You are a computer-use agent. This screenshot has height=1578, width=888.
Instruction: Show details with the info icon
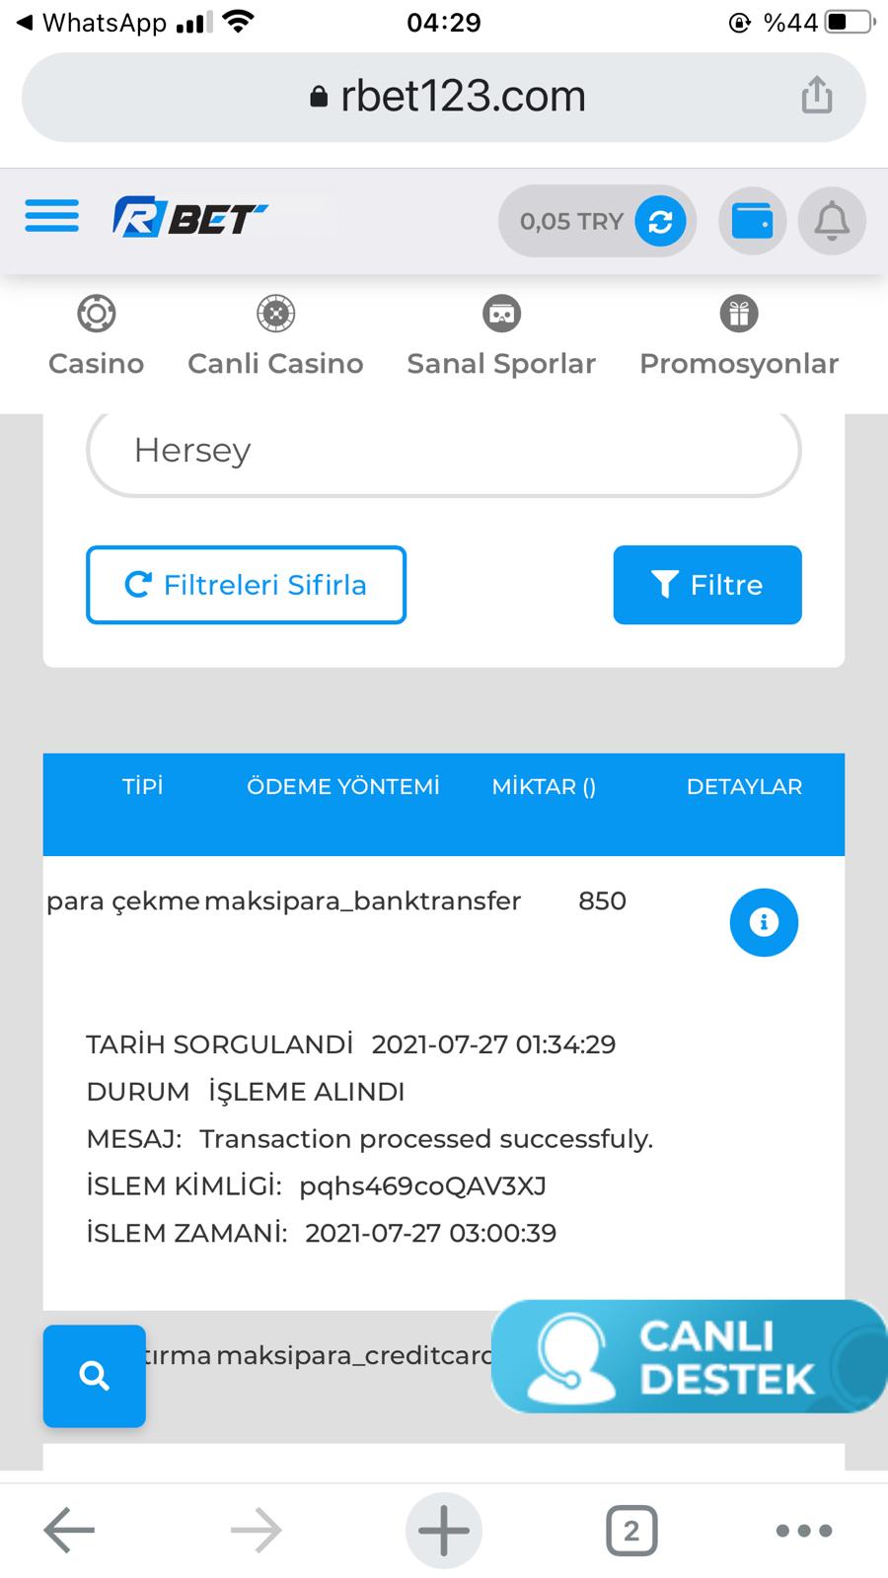point(764,922)
